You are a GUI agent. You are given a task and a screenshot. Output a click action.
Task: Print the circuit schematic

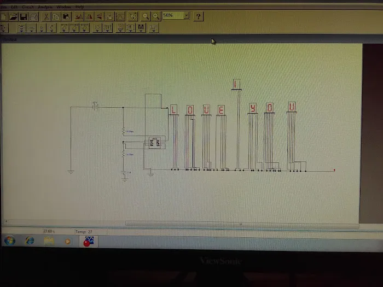(34, 16)
